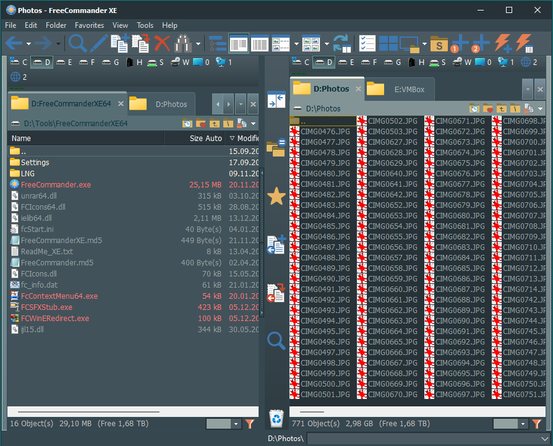Screen dimensions: 553x446
Task: Expand the dropdown beside the small thumbnails view button
Action: coord(296,44)
